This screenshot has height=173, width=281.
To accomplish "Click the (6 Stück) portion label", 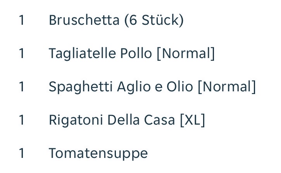I will click(154, 20).
